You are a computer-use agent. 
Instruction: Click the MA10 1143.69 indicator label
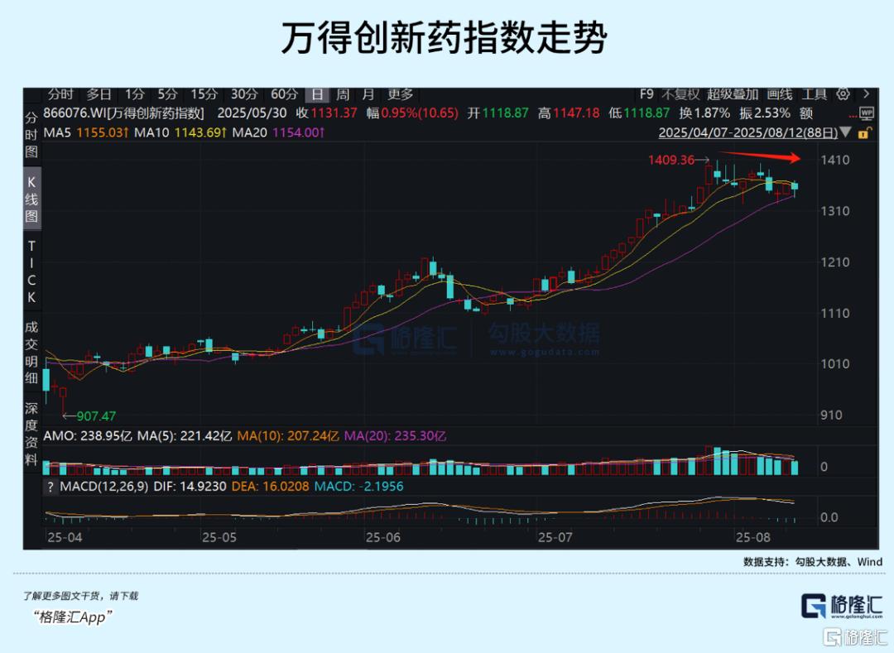(x=180, y=132)
